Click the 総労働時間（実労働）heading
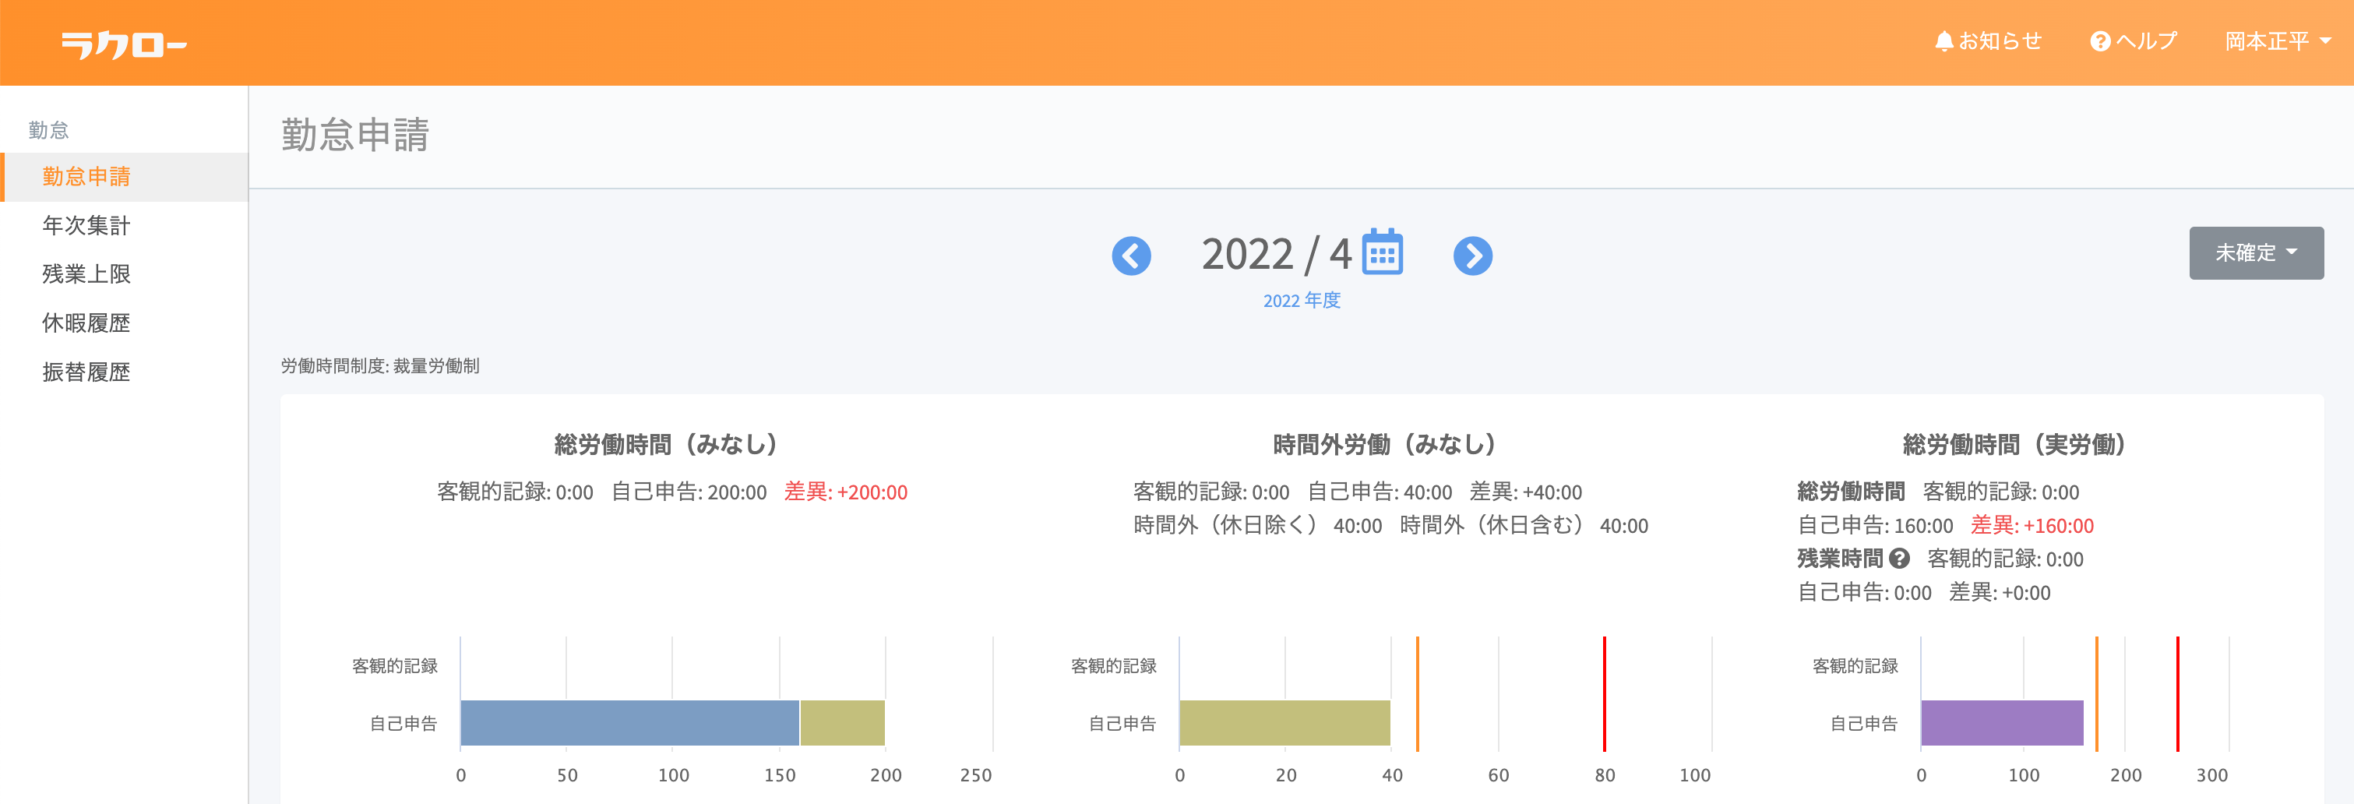Screen dimensions: 2354x804 2014,445
